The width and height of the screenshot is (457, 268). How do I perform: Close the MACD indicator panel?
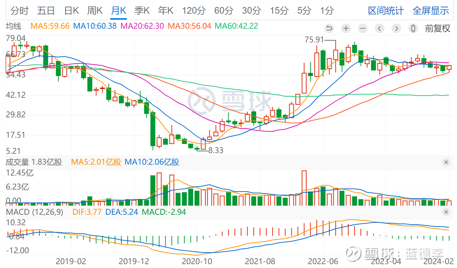pyautogui.click(x=446, y=212)
